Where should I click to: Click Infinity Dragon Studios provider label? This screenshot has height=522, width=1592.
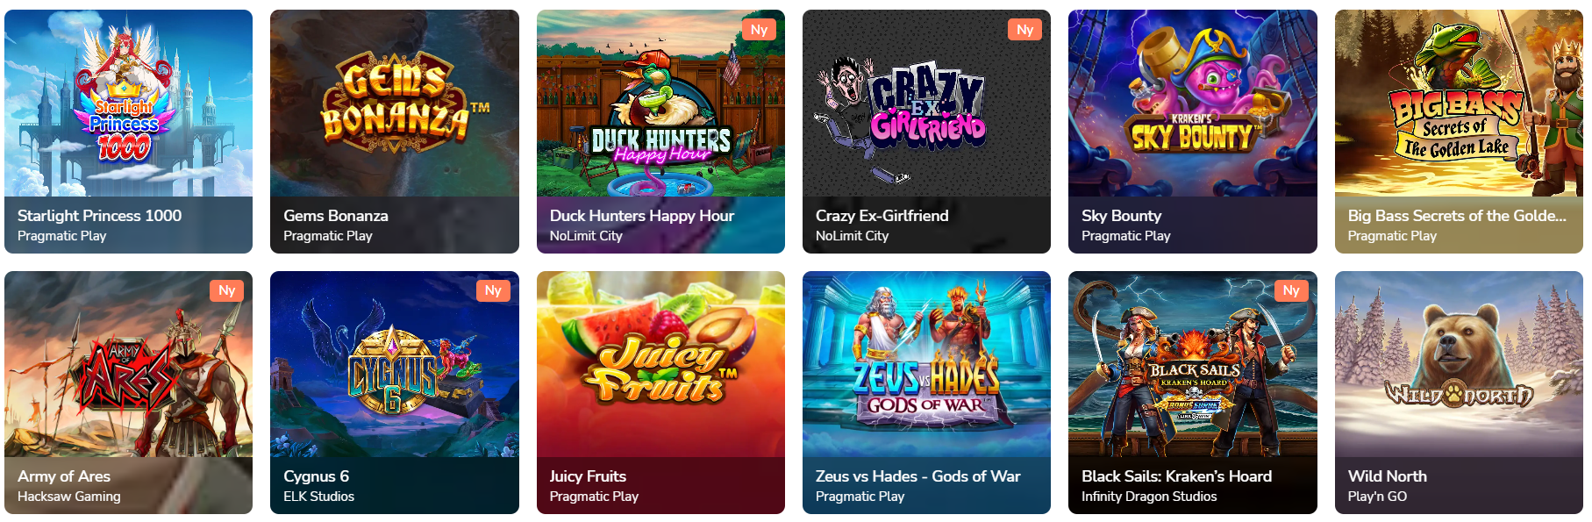[x=1149, y=497]
